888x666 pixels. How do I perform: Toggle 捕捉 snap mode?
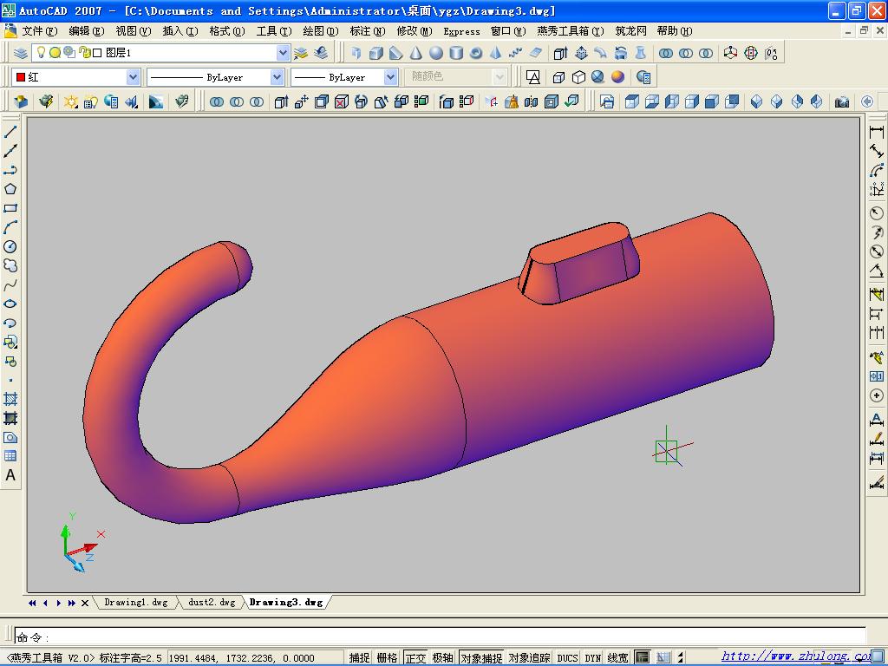tap(359, 657)
